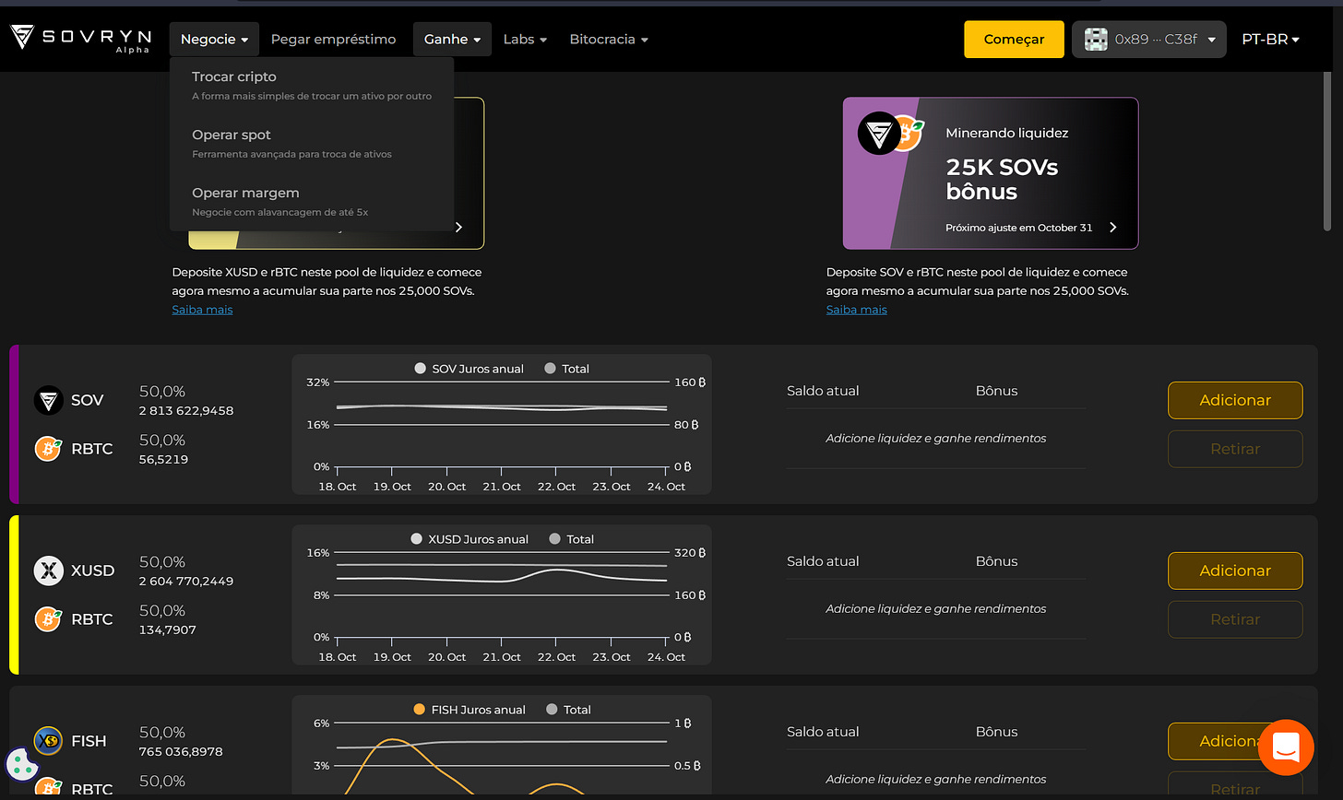This screenshot has width=1343, height=800.
Task: Click arrow on the yellow XUSD promo card
Action: [458, 228]
